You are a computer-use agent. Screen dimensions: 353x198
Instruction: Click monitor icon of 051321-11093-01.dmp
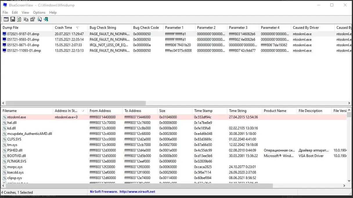[x=4, y=51]
